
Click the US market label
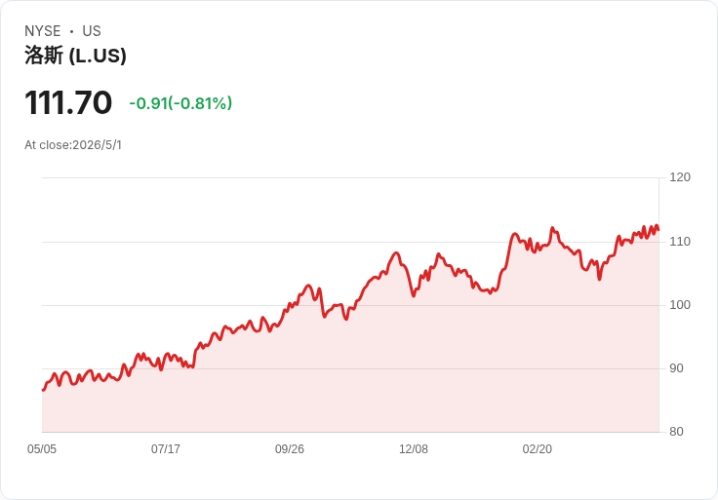[92, 31]
